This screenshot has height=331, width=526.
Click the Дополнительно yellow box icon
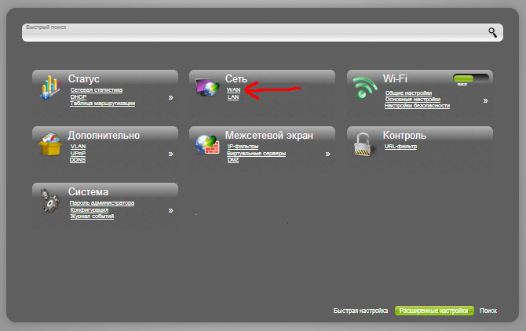pyautogui.click(x=49, y=145)
